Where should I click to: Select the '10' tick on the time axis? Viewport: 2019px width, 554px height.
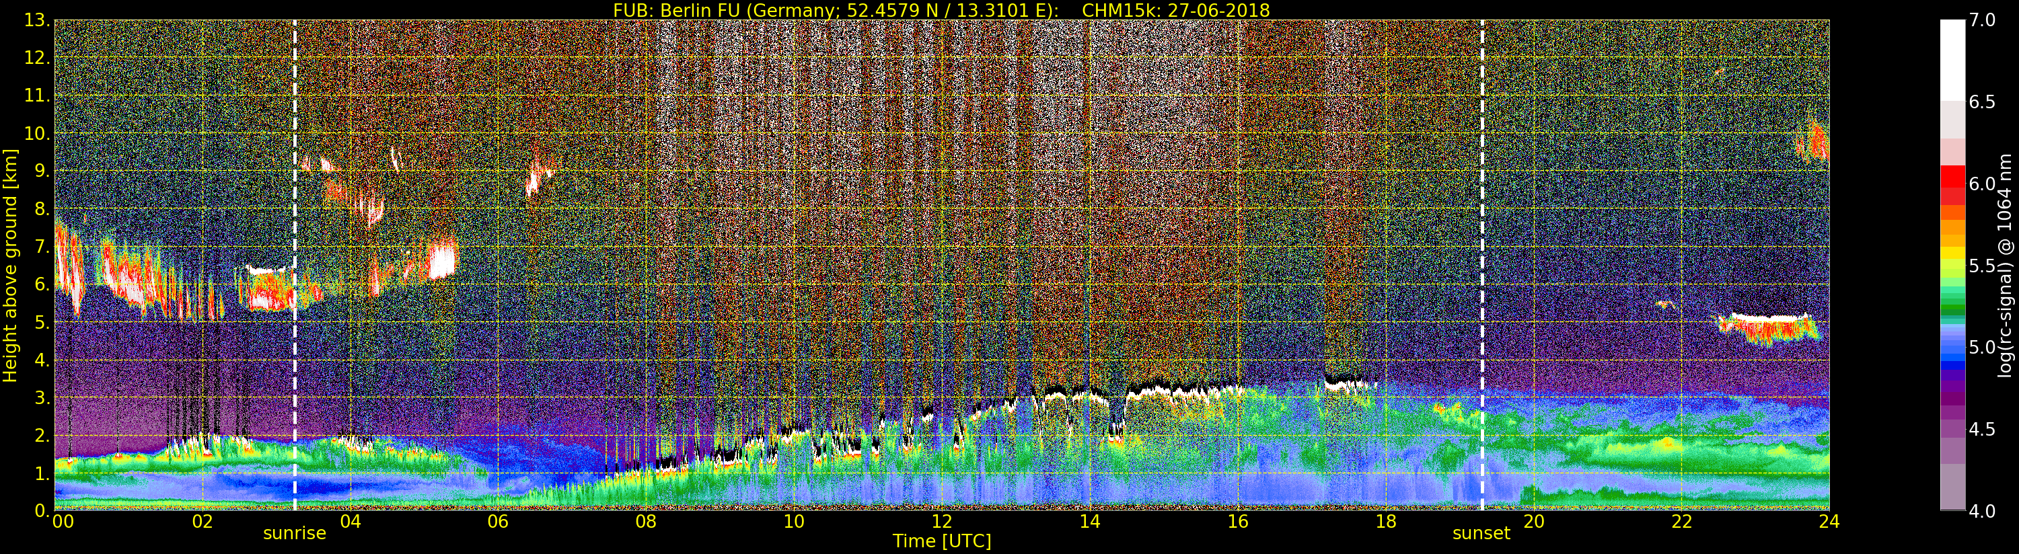pos(794,521)
